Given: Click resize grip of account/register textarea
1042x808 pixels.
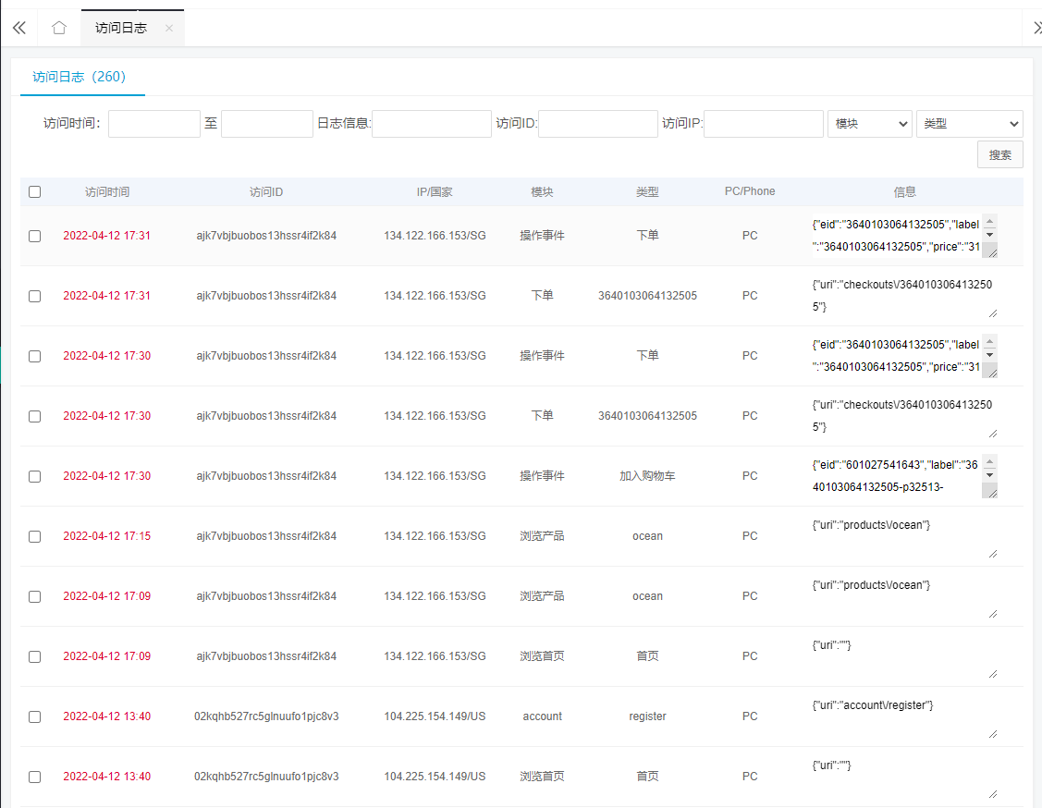Looking at the screenshot, I should [x=993, y=734].
